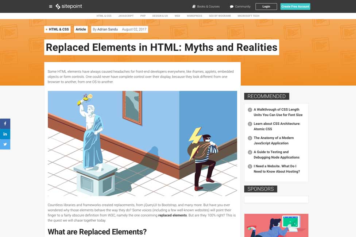Select the PHP nav category
The height and width of the screenshot is (237, 356).
[x=143, y=16]
